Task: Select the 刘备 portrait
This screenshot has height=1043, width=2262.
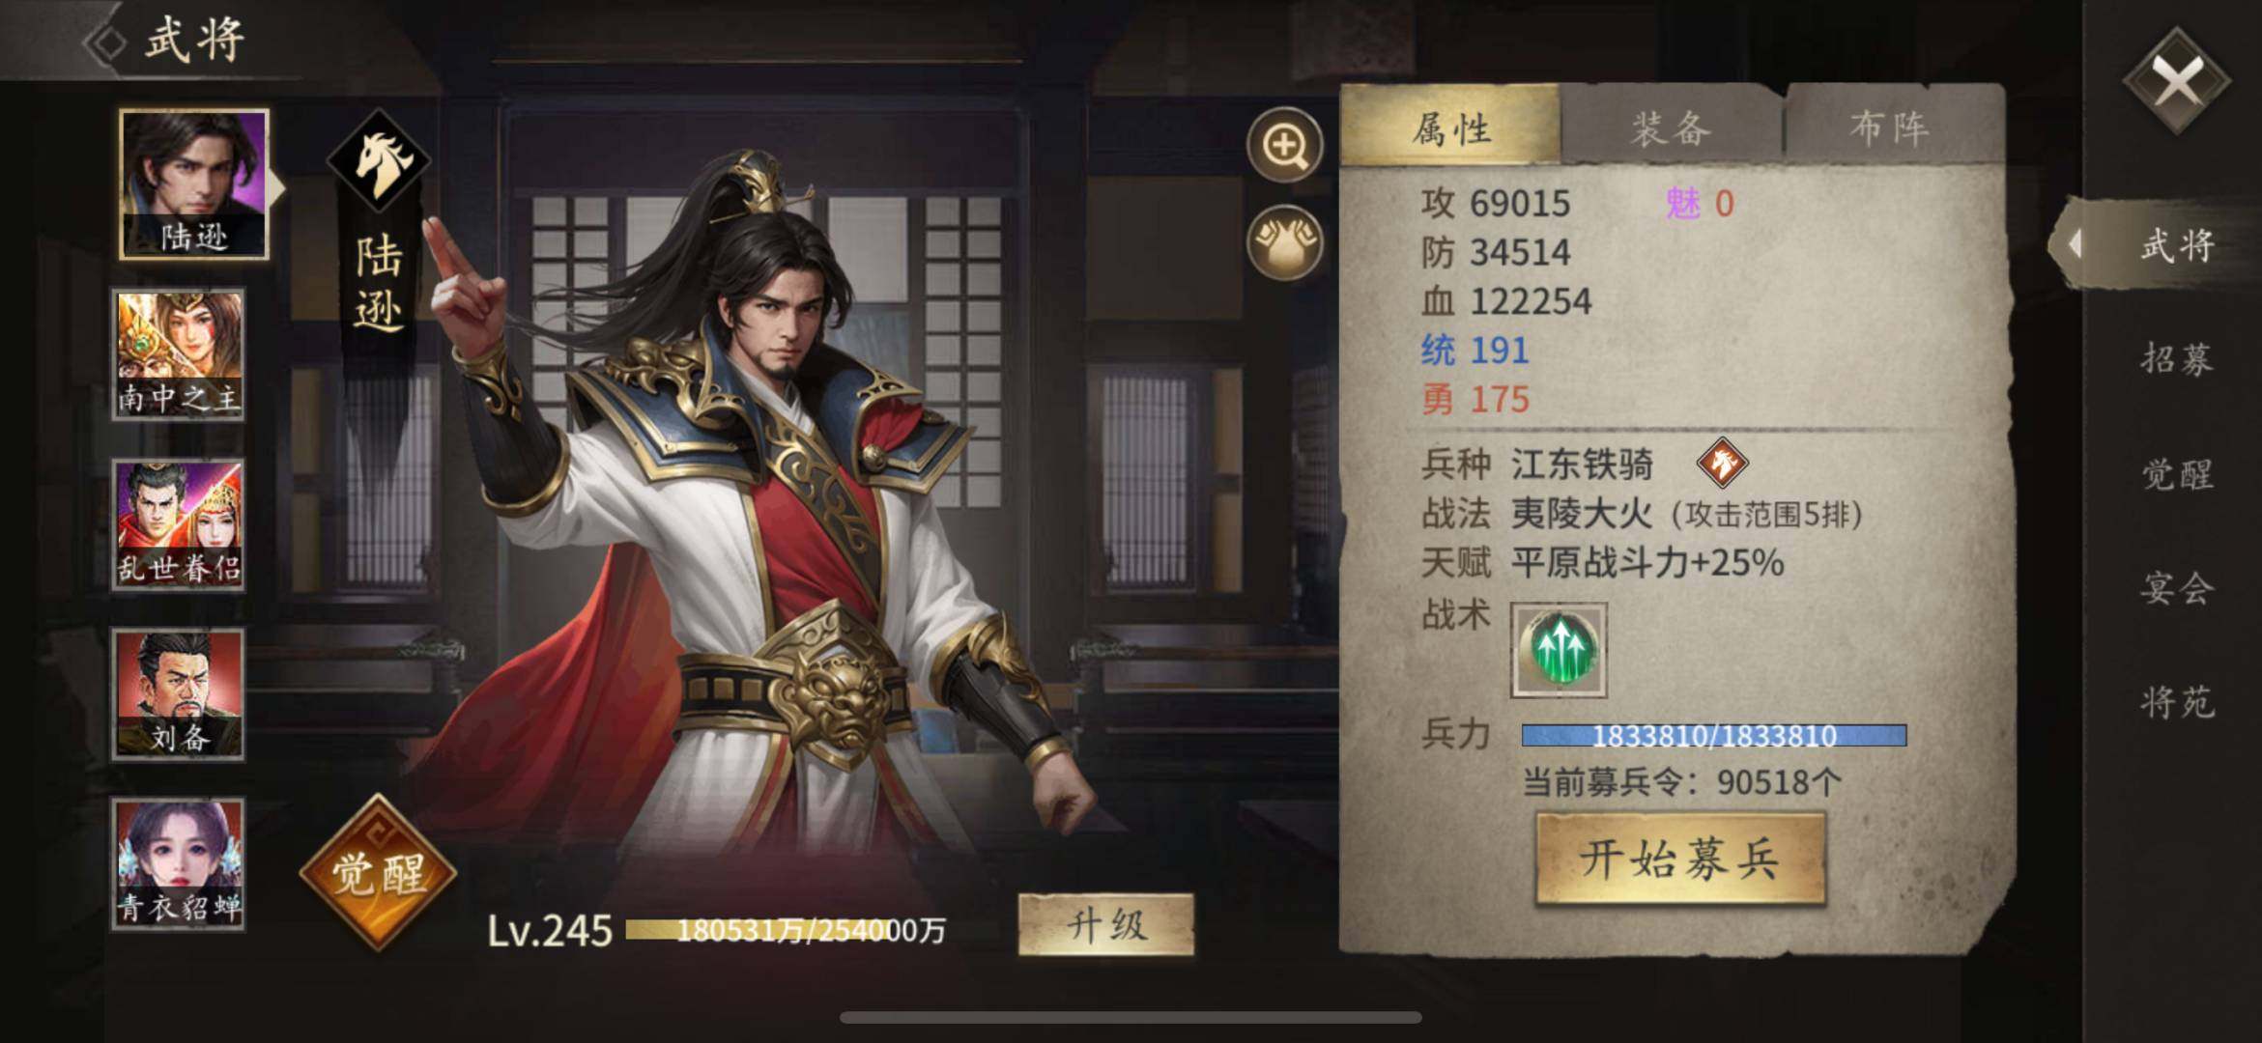Action: 179,693
